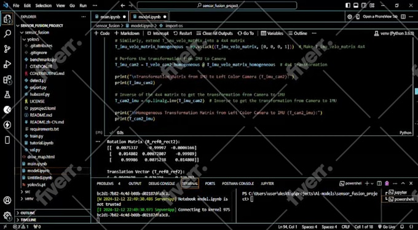Open new terminal launch profile dropdown
Viewport: 418px width, 230px height.
coord(372,184)
